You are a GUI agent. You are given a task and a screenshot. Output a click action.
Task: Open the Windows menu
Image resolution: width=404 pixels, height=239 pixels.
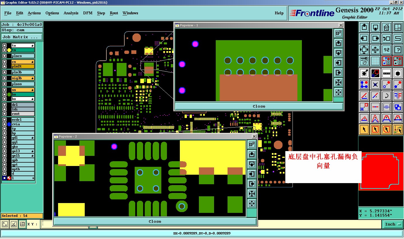[130, 13]
